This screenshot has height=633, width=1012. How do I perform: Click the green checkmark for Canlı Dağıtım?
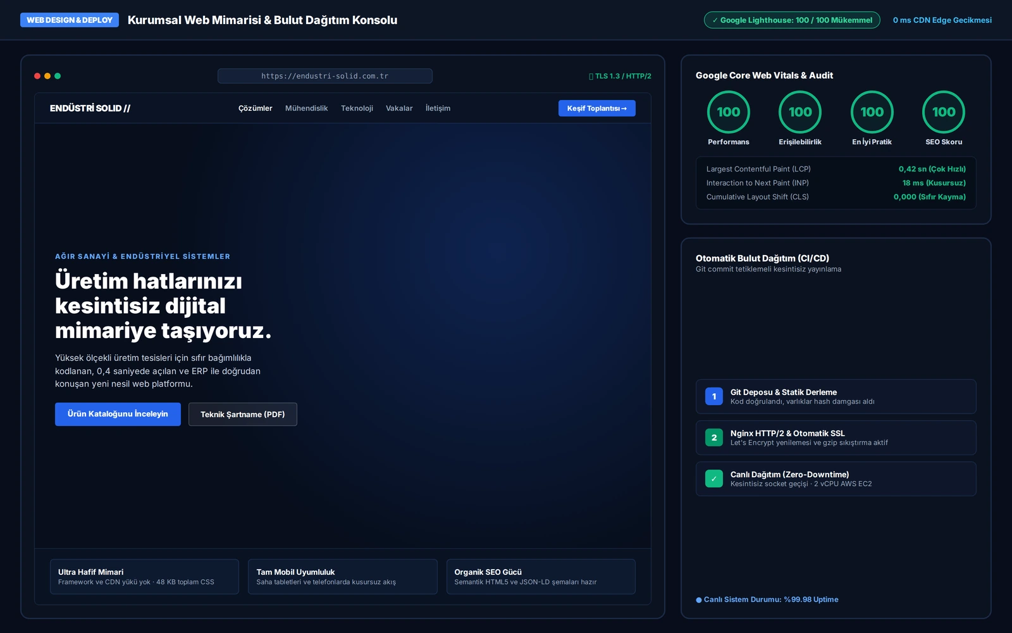click(714, 479)
